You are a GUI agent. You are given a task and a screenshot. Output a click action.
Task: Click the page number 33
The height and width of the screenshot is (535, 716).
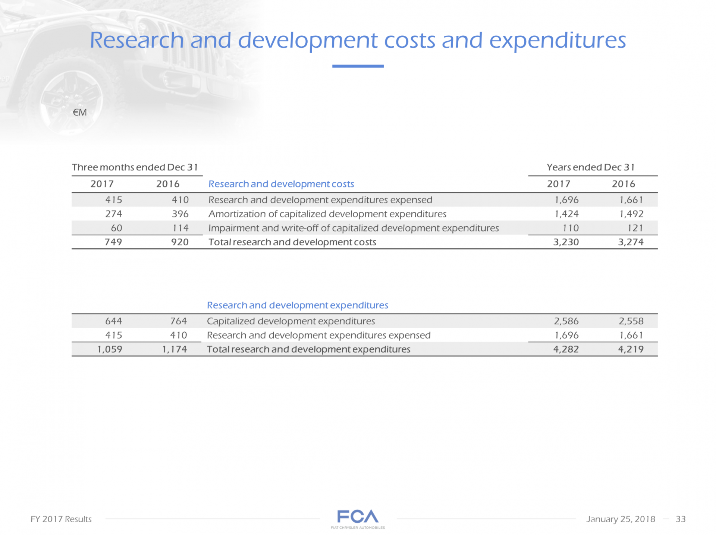(x=681, y=519)
